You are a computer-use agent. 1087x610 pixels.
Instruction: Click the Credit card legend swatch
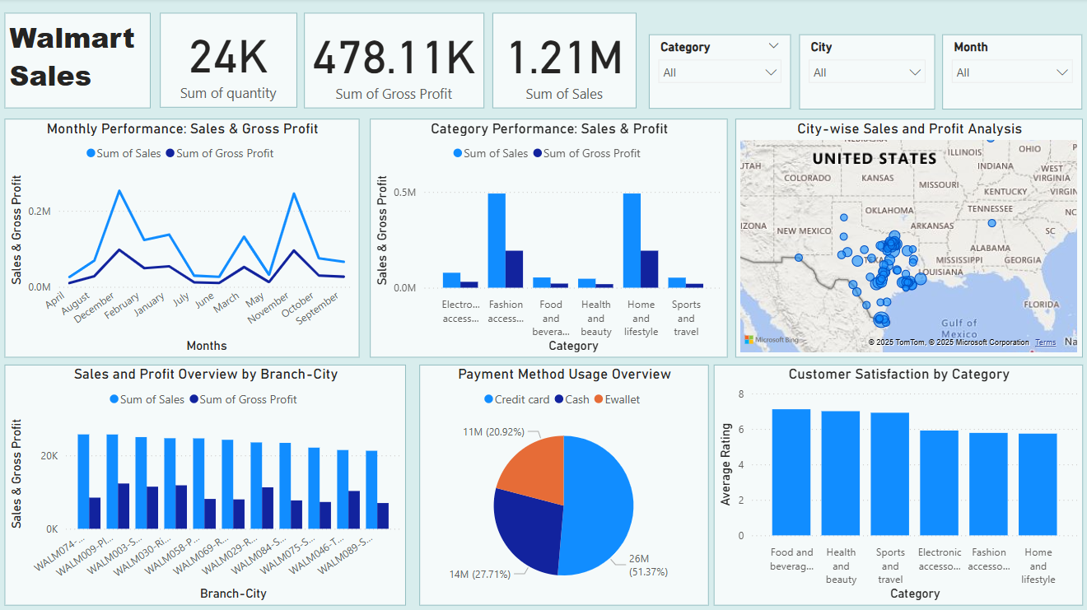488,399
